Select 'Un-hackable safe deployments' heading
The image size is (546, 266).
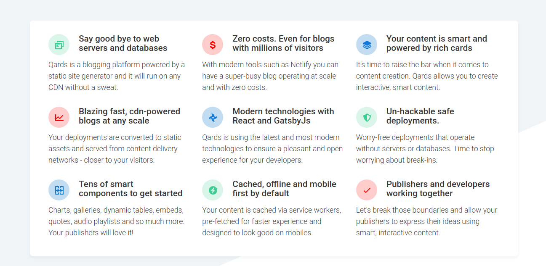(x=420, y=116)
